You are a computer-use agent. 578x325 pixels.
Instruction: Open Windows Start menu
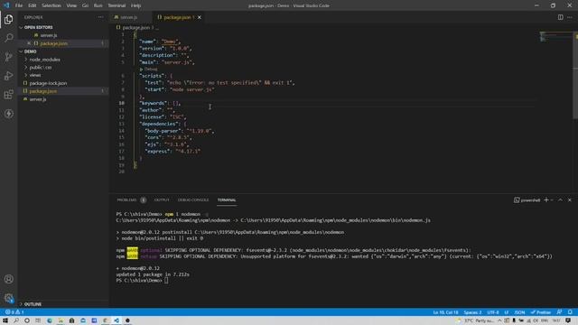tap(5, 320)
